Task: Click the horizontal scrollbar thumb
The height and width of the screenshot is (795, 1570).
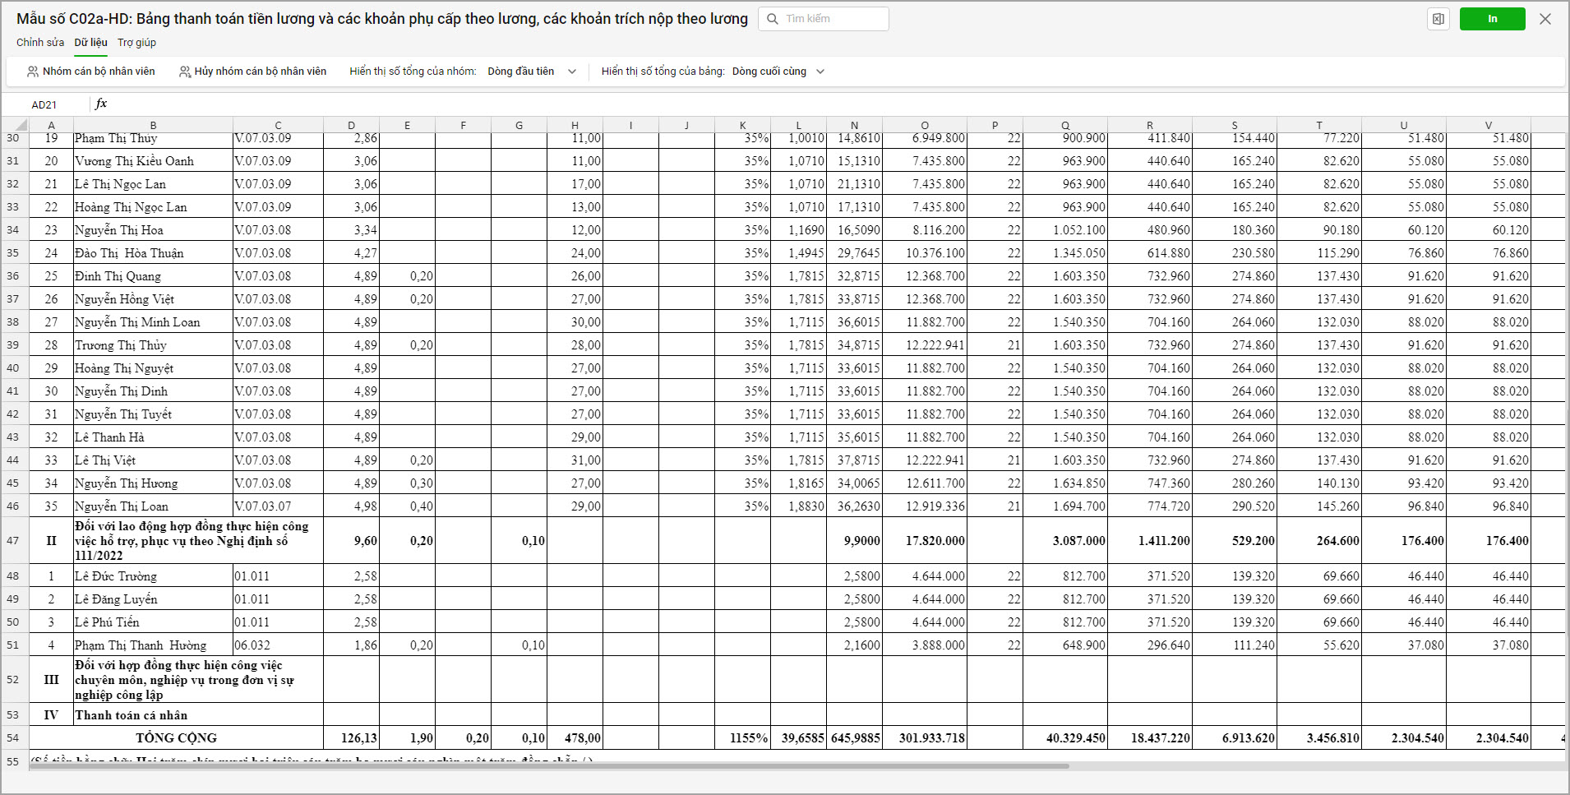Action: click(x=549, y=766)
